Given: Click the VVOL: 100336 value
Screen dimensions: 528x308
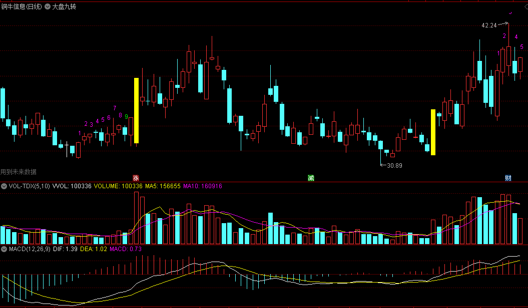Looking at the screenshot, I should point(72,186).
